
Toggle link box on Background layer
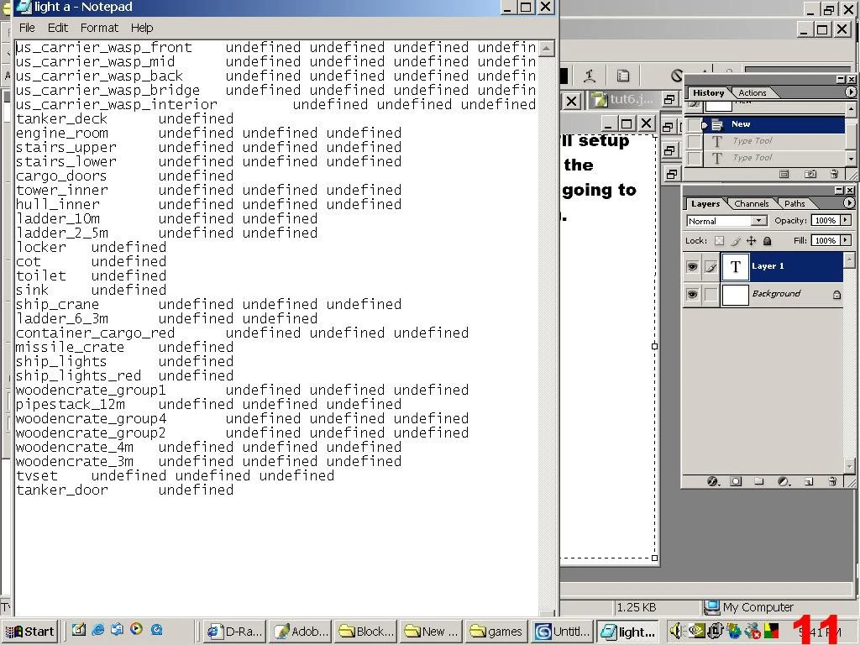(711, 295)
